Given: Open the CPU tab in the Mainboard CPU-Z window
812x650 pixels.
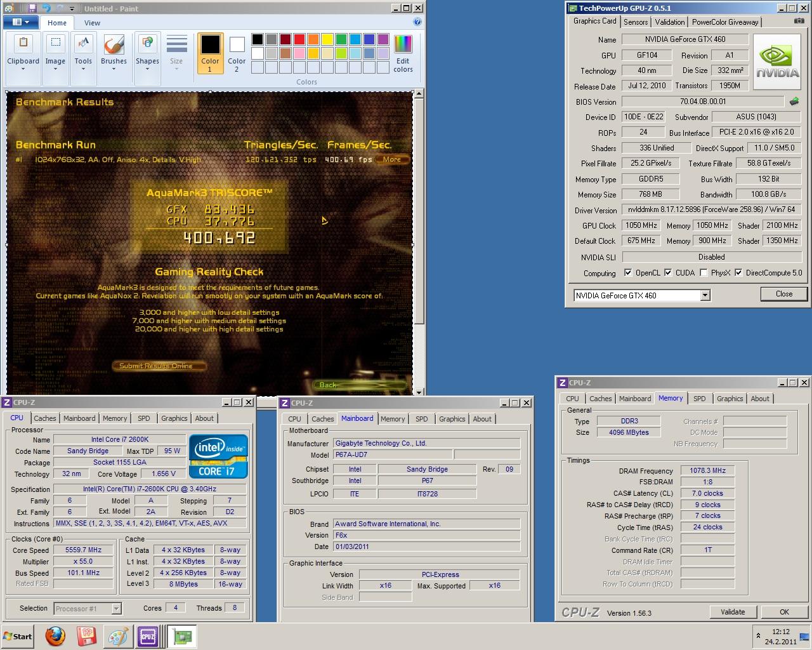Looking at the screenshot, I should coord(294,419).
